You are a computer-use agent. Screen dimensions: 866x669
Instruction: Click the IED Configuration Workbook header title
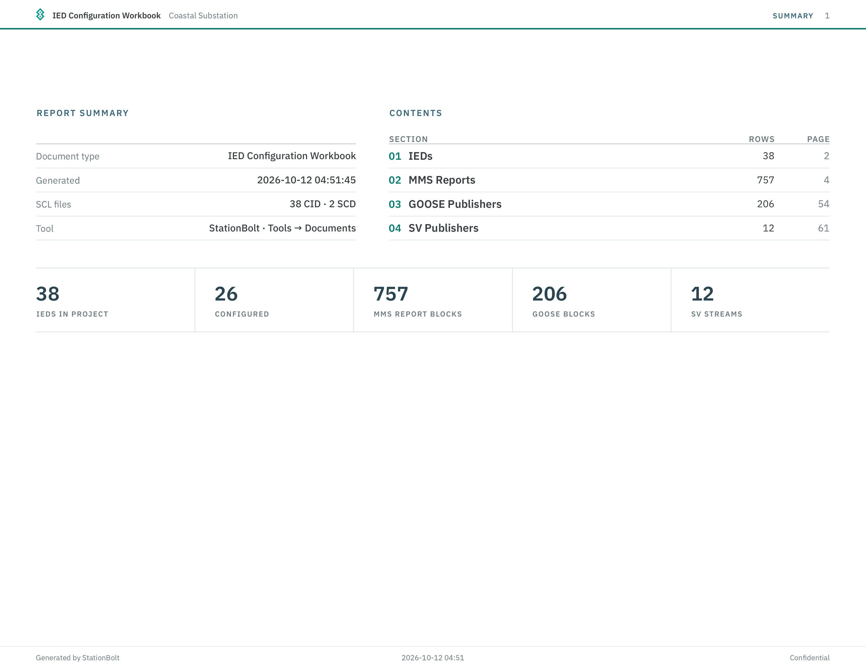point(106,15)
